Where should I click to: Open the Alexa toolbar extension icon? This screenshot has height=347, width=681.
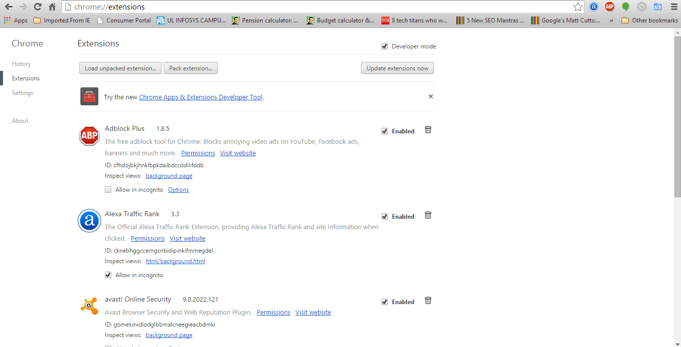[594, 7]
